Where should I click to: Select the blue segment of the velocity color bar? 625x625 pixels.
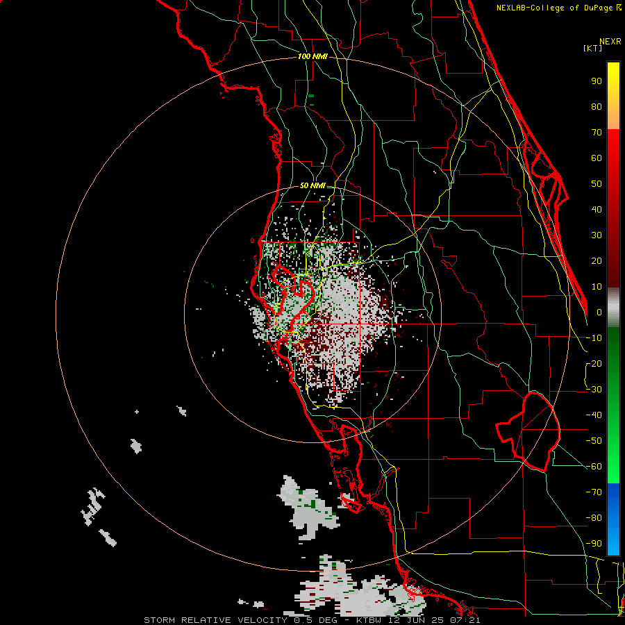tap(613, 519)
